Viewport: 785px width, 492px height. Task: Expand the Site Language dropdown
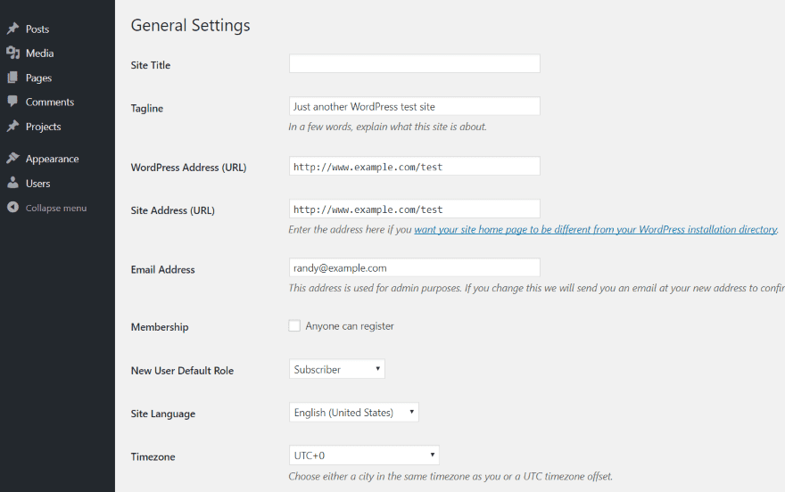click(x=354, y=413)
